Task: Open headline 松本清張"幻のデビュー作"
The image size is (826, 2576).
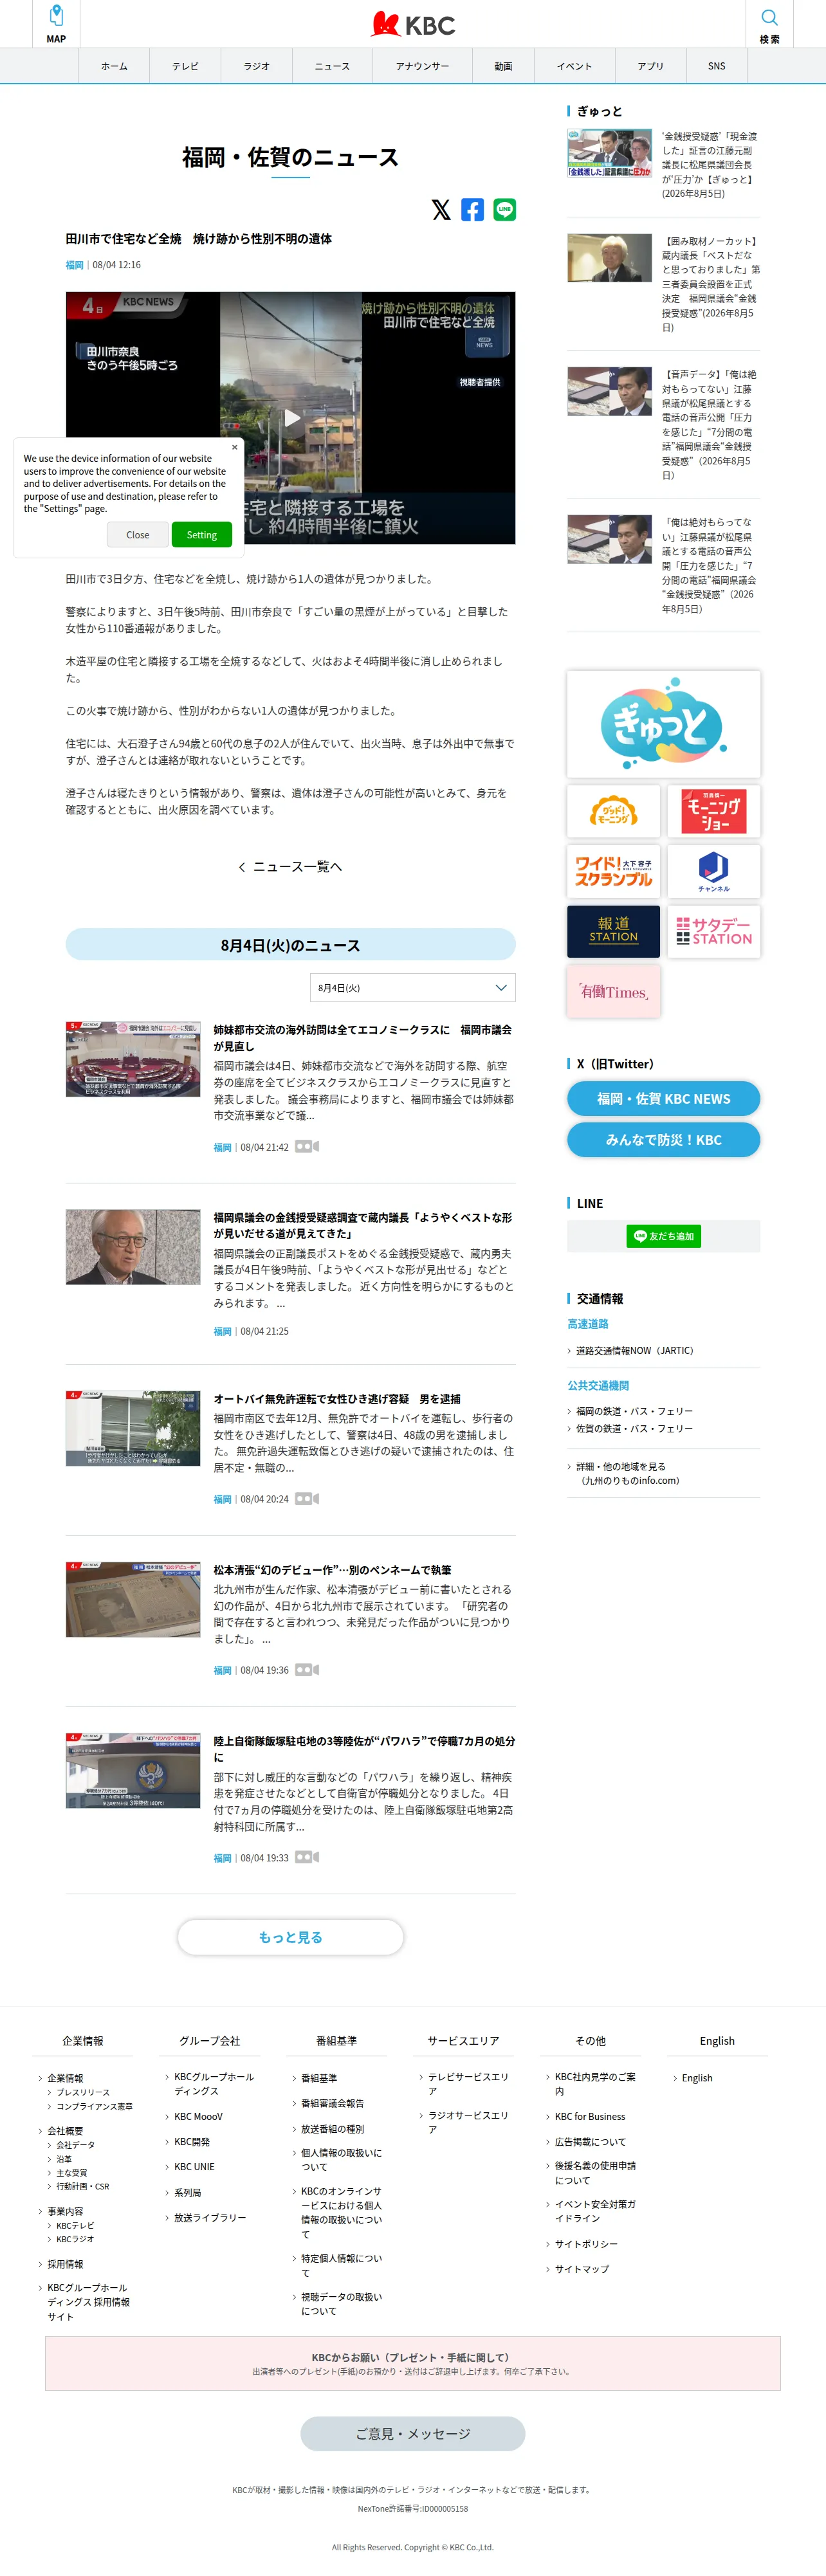Action: (332, 1570)
